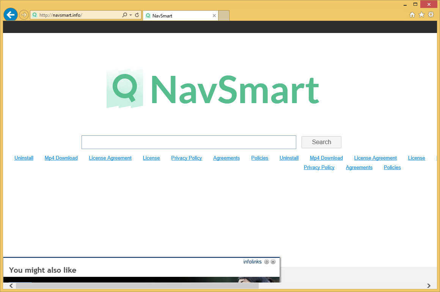Select the NavSmart browser tab
This screenshot has width=440, height=292.
coord(178,16)
